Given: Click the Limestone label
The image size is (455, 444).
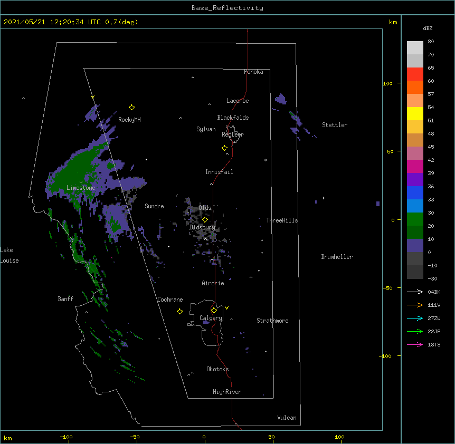Looking at the screenshot, I should [81, 188].
